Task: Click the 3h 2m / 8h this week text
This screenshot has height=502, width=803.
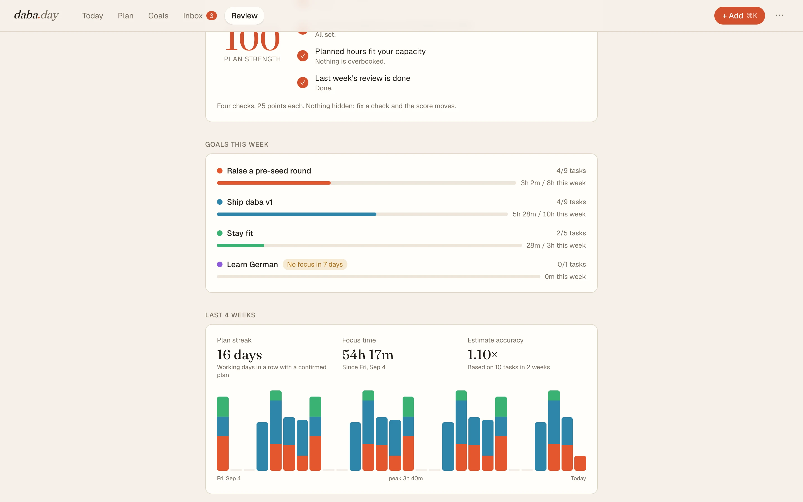Action: coord(553,183)
